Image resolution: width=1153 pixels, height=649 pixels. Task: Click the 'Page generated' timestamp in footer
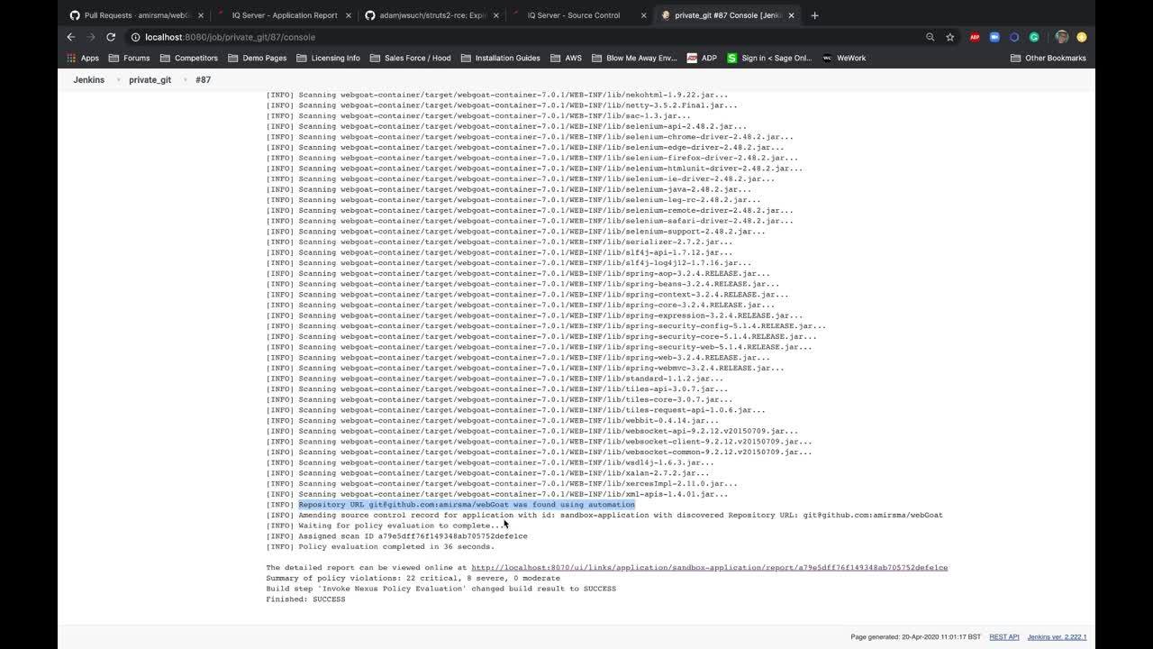point(915,637)
